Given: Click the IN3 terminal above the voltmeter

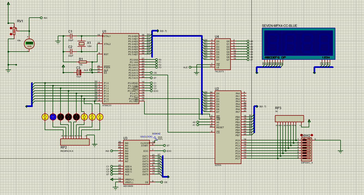Looking at the screenshot, I should [41, 18].
